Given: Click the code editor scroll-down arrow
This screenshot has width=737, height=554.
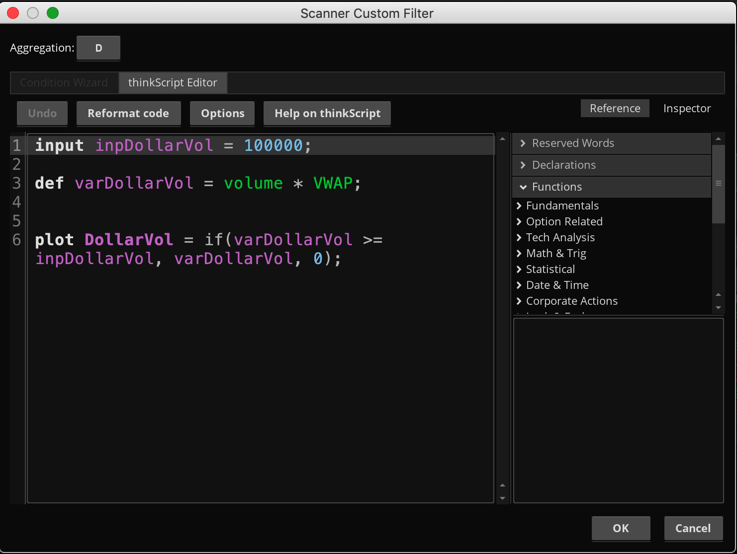Looking at the screenshot, I should pos(502,498).
